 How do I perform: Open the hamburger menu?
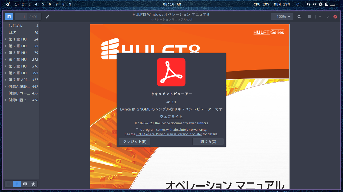310,17
